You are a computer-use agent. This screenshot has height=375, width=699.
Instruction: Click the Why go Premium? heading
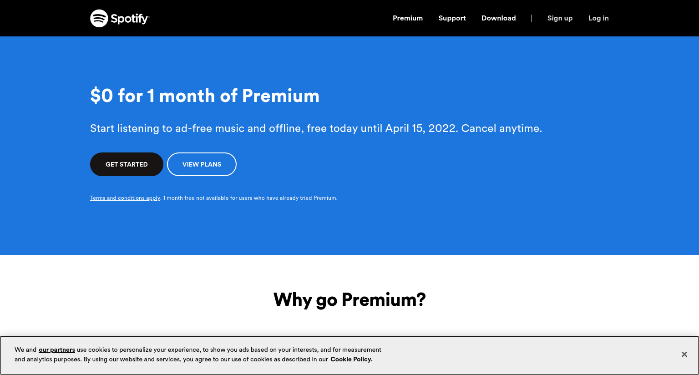[x=349, y=300]
